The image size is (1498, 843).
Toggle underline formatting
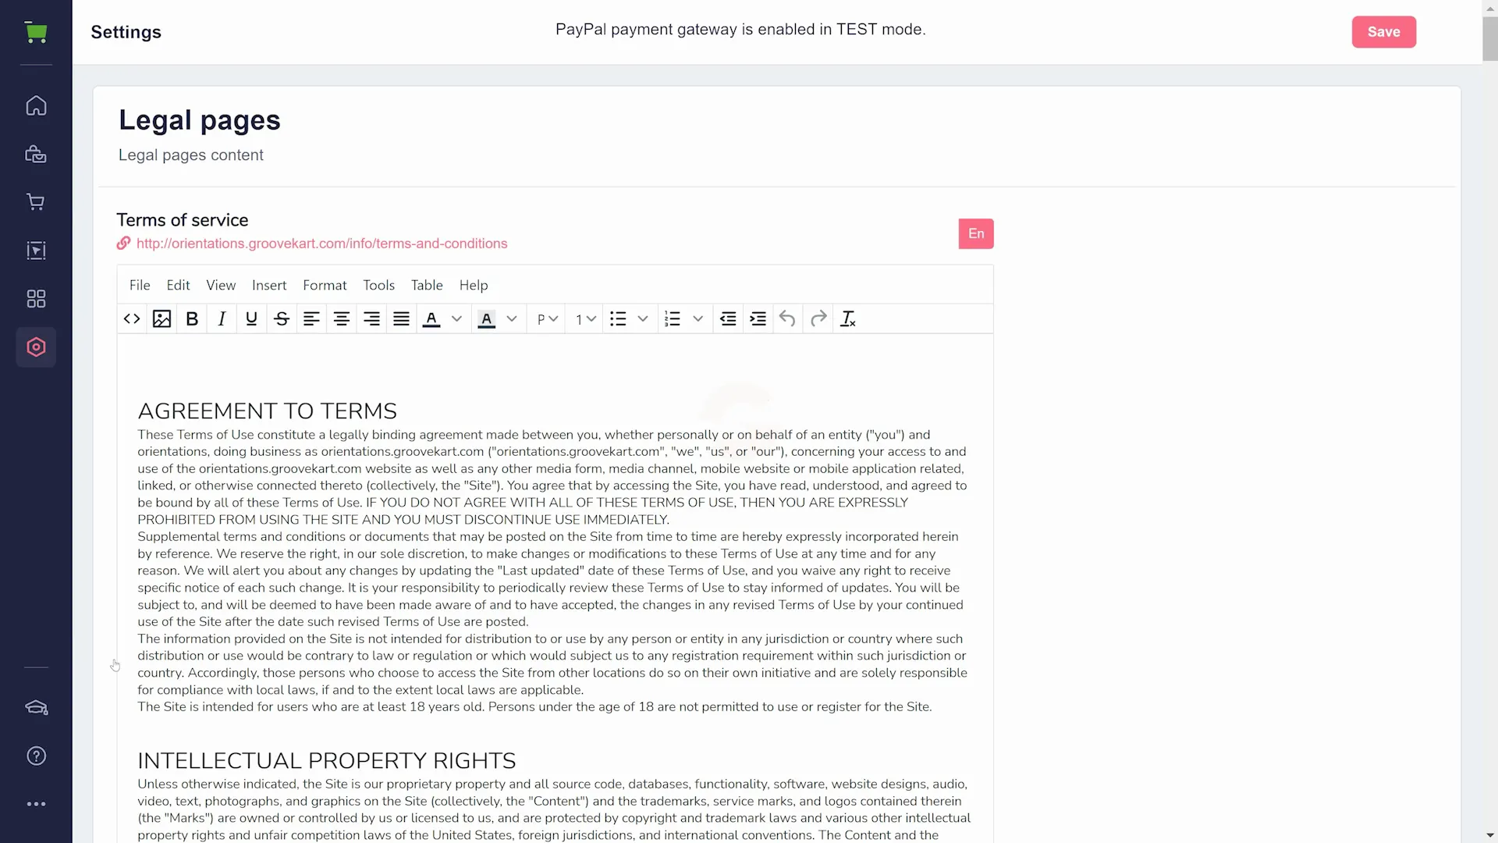point(251,318)
